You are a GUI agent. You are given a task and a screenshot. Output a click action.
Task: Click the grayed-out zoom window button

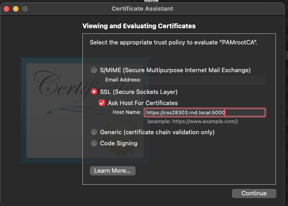pos(25,9)
